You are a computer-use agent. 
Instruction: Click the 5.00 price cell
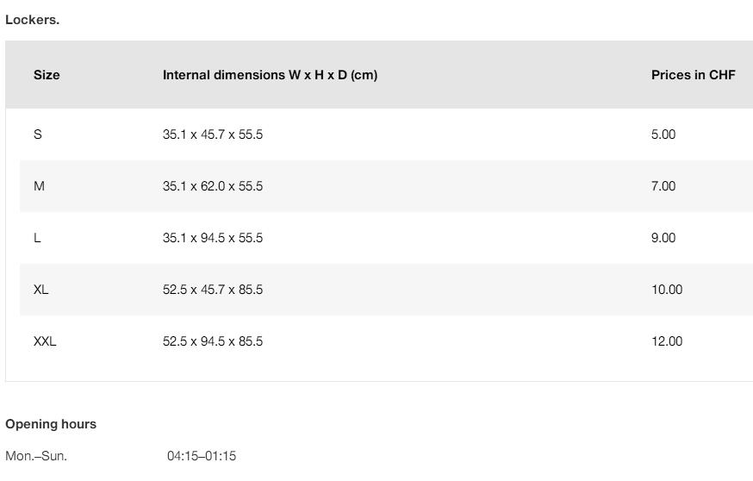point(663,134)
